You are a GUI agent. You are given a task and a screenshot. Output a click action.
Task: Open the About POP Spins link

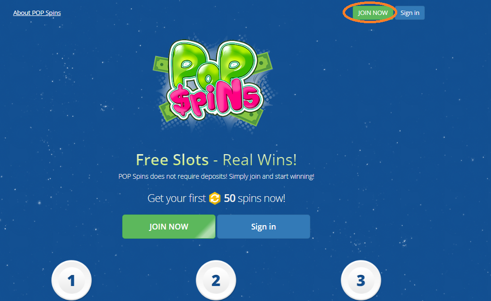point(37,13)
